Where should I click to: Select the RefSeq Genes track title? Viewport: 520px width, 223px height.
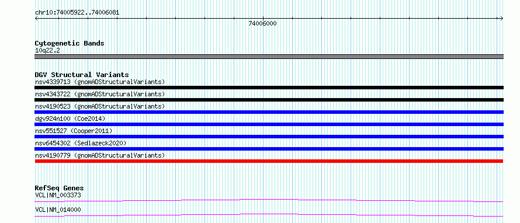60,188
